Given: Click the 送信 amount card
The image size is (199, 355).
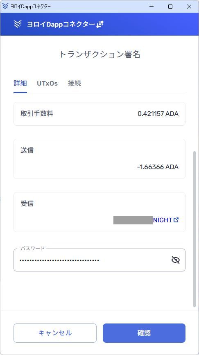Looking at the screenshot, I should 99,159.
